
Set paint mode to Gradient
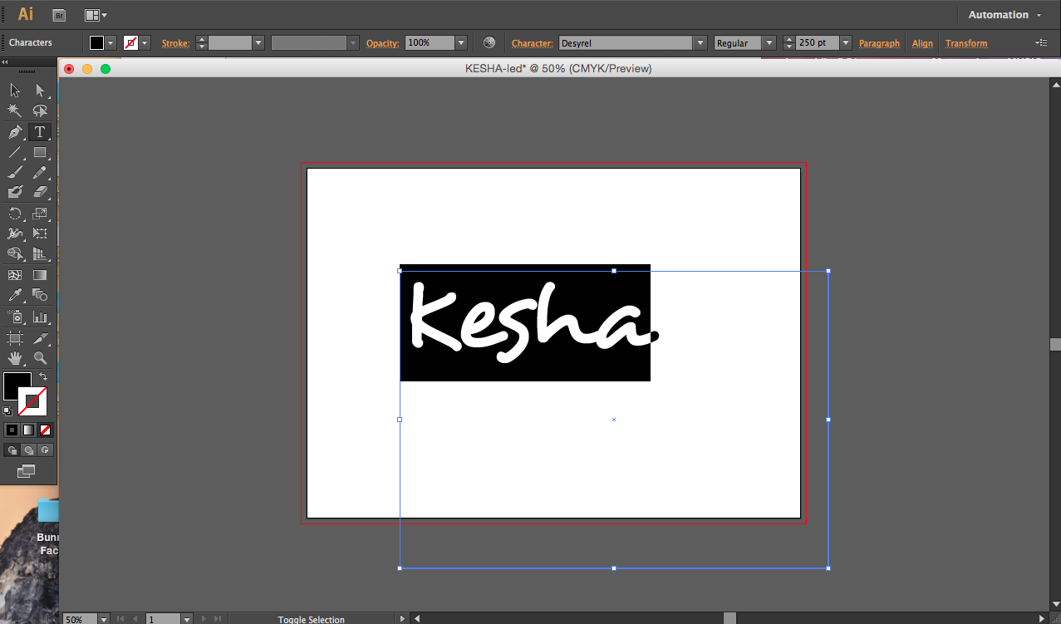pyautogui.click(x=28, y=430)
